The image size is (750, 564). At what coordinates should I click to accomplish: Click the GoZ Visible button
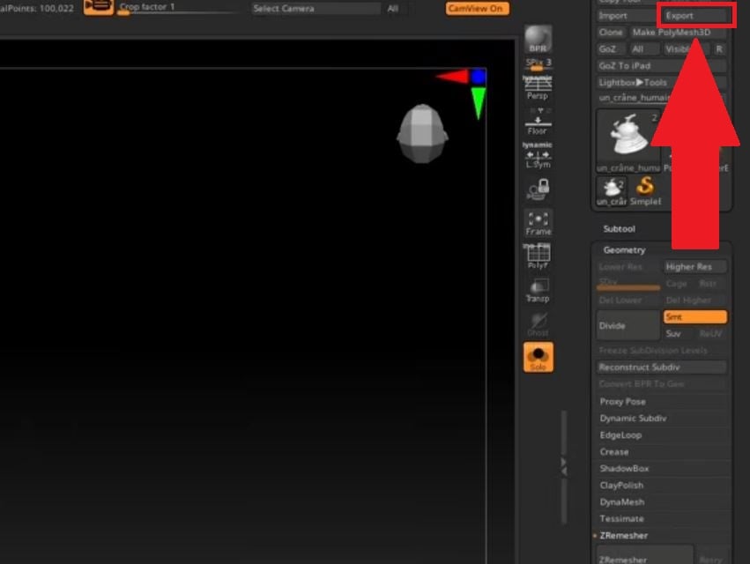click(x=687, y=49)
